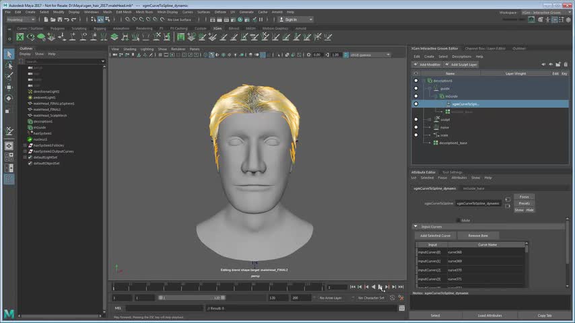Viewport: 575px width, 323px height.
Task: Toggle visibility of sculpt layer
Action: click(416, 119)
